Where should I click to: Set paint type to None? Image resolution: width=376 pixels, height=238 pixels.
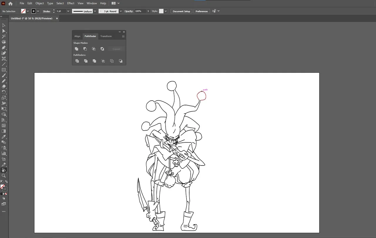[x=6, y=194]
